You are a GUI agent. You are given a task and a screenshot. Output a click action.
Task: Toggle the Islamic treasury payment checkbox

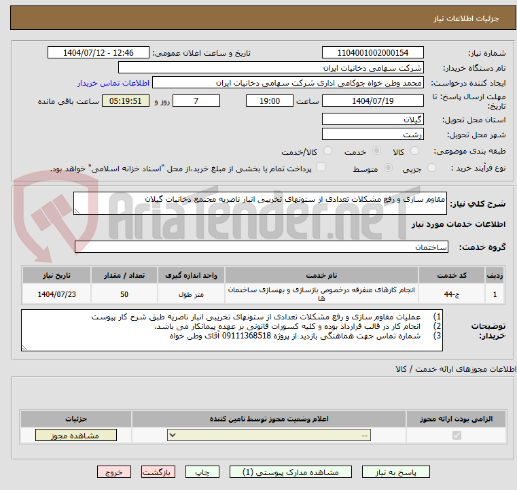(321, 167)
